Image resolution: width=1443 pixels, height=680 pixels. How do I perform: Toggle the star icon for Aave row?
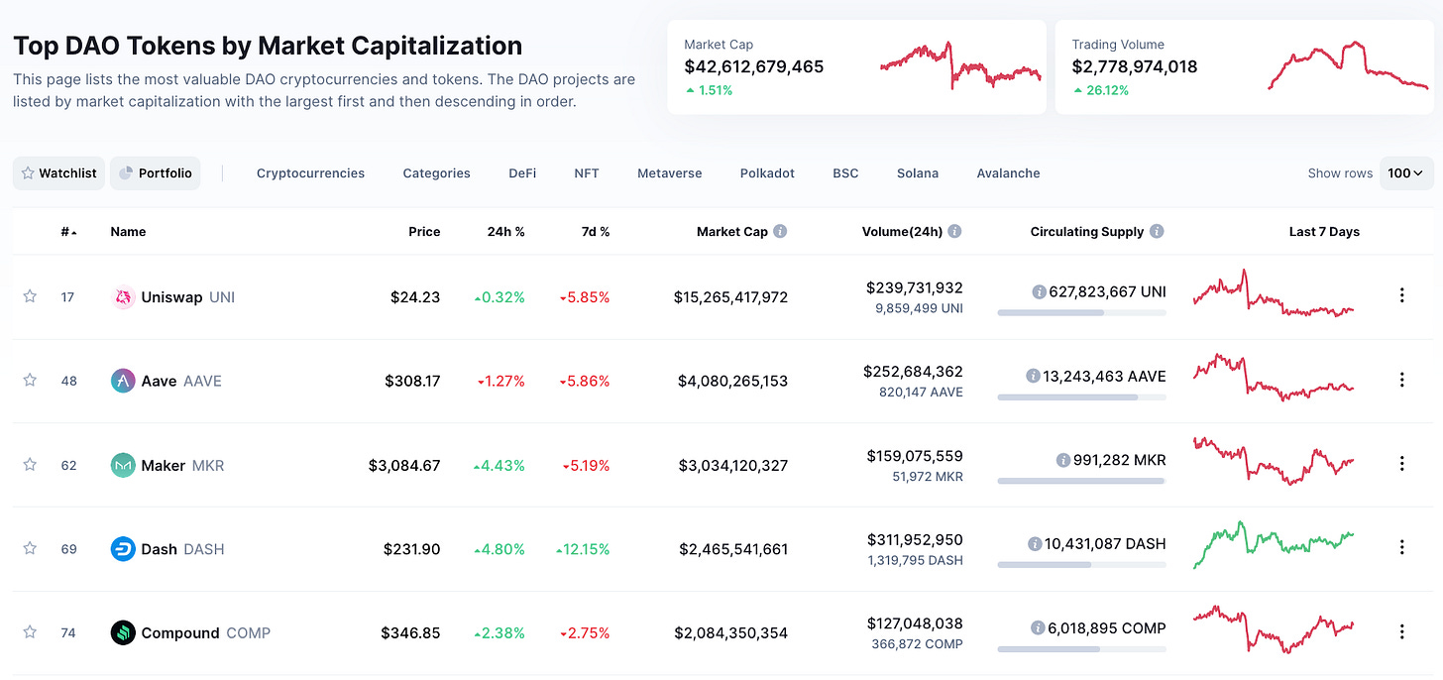[x=30, y=380]
